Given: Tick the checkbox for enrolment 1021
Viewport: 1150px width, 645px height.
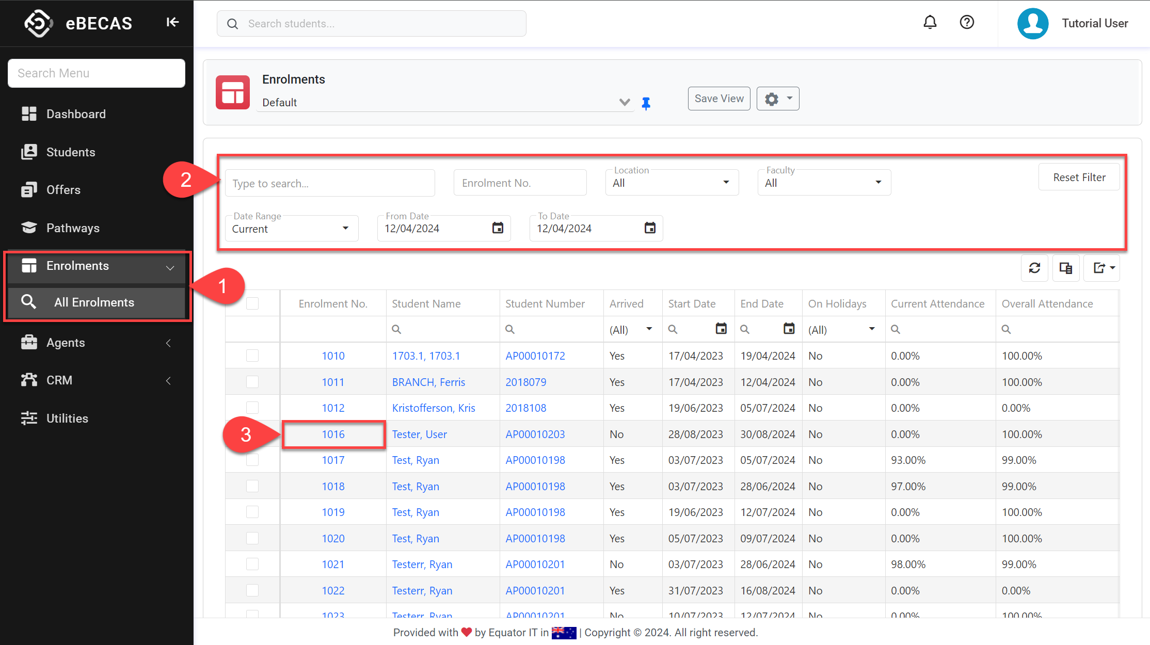Looking at the screenshot, I should coord(252,564).
